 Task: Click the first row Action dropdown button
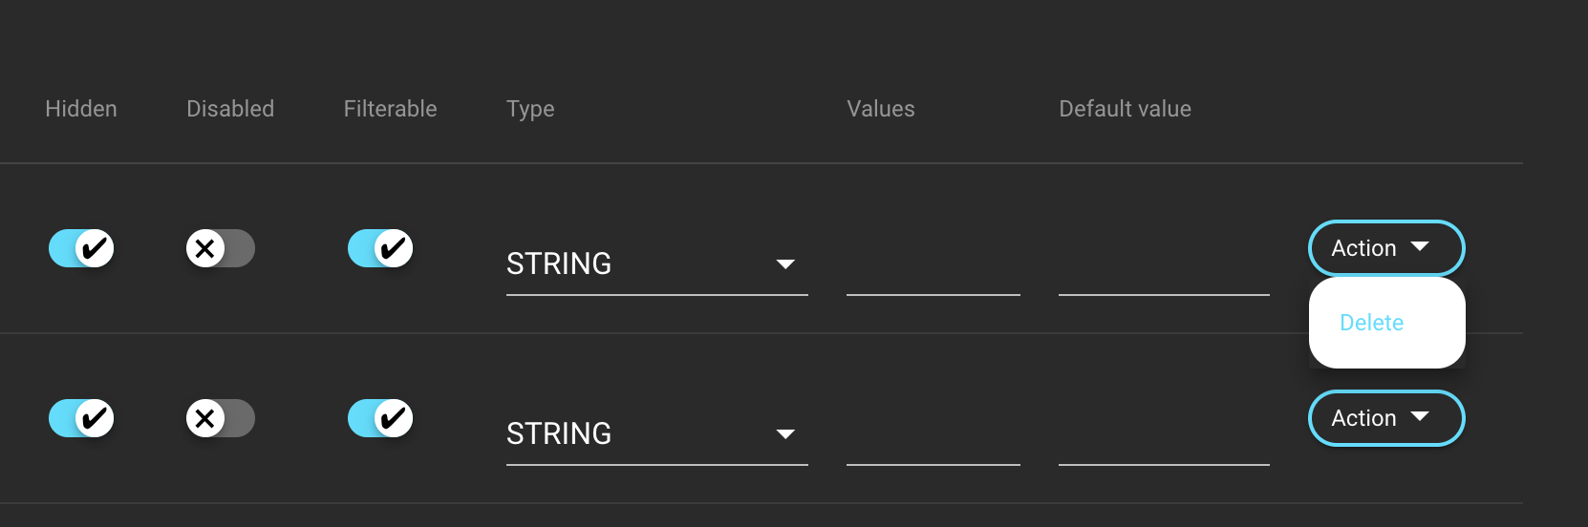[1385, 248]
